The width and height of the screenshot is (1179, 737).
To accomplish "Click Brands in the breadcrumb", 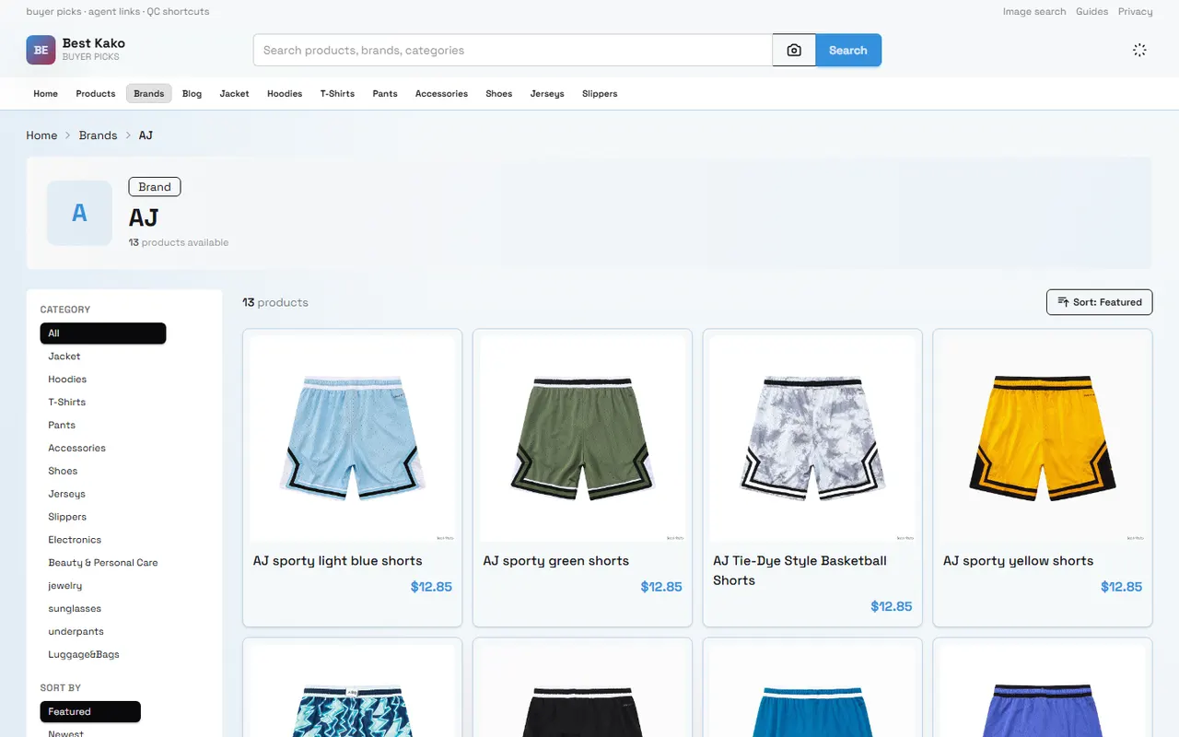I will (x=98, y=135).
